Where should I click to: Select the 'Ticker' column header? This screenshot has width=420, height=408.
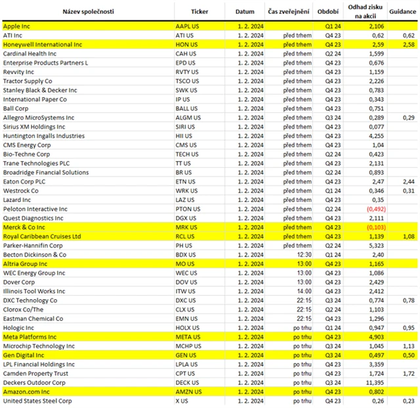199,12
